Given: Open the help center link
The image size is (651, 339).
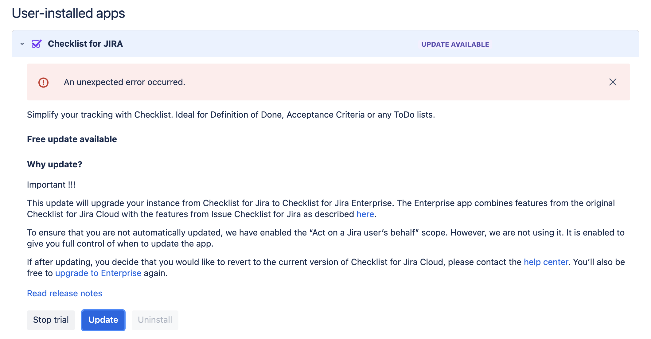Looking at the screenshot, I should click(546, 262).
